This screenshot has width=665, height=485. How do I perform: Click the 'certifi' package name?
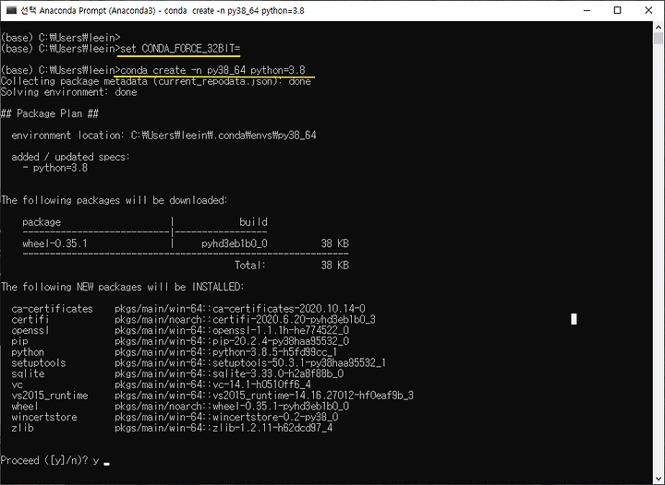click(x=30, y=320)
